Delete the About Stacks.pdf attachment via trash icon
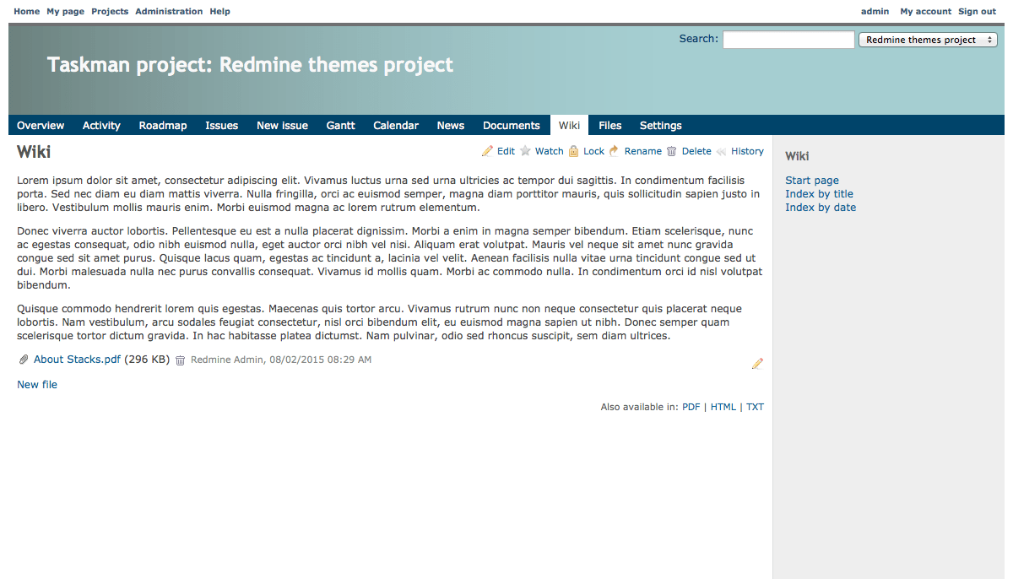This screenshot has height=579, width=1013. coord(180,360)
